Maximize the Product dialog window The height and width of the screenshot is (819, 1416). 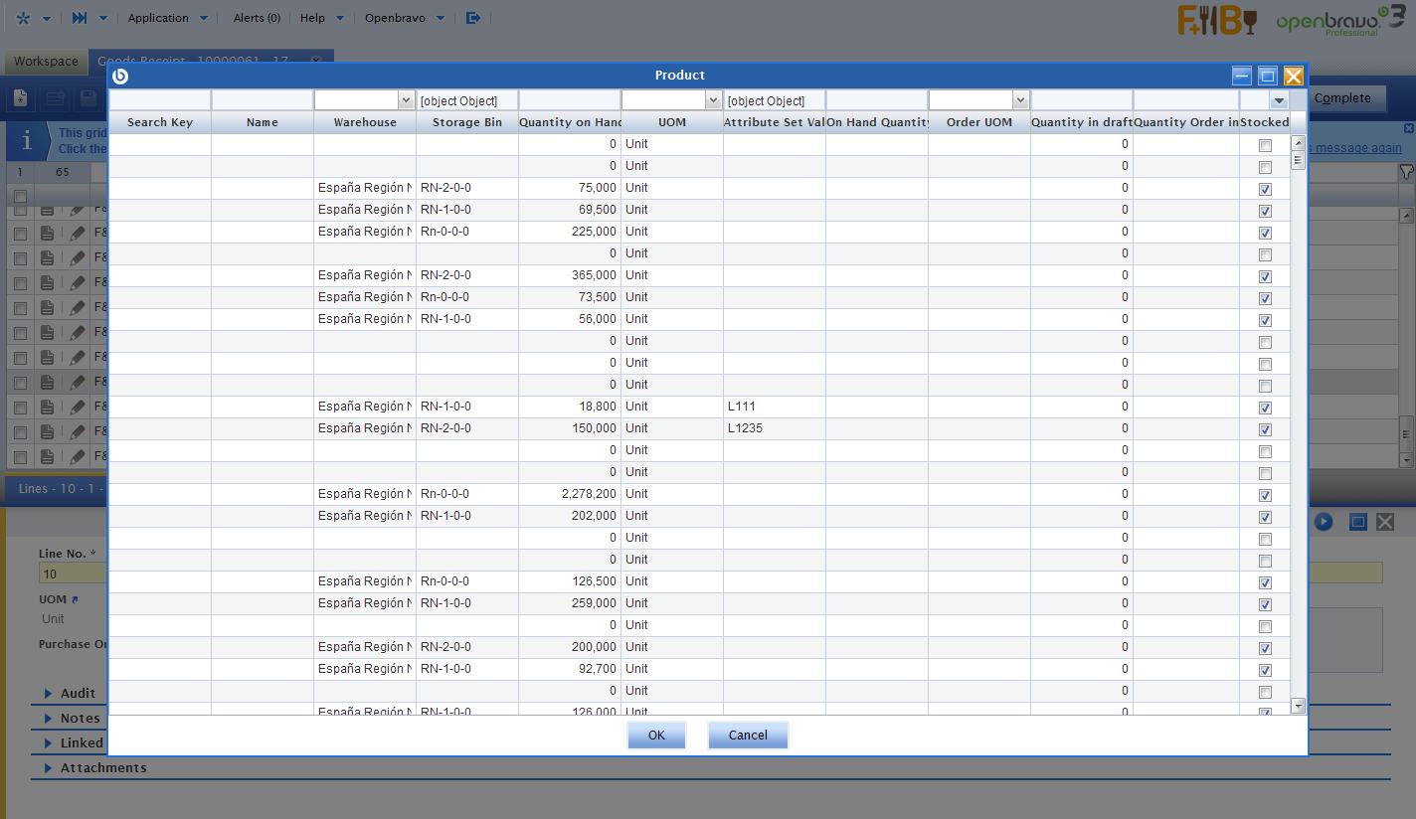1267,76
